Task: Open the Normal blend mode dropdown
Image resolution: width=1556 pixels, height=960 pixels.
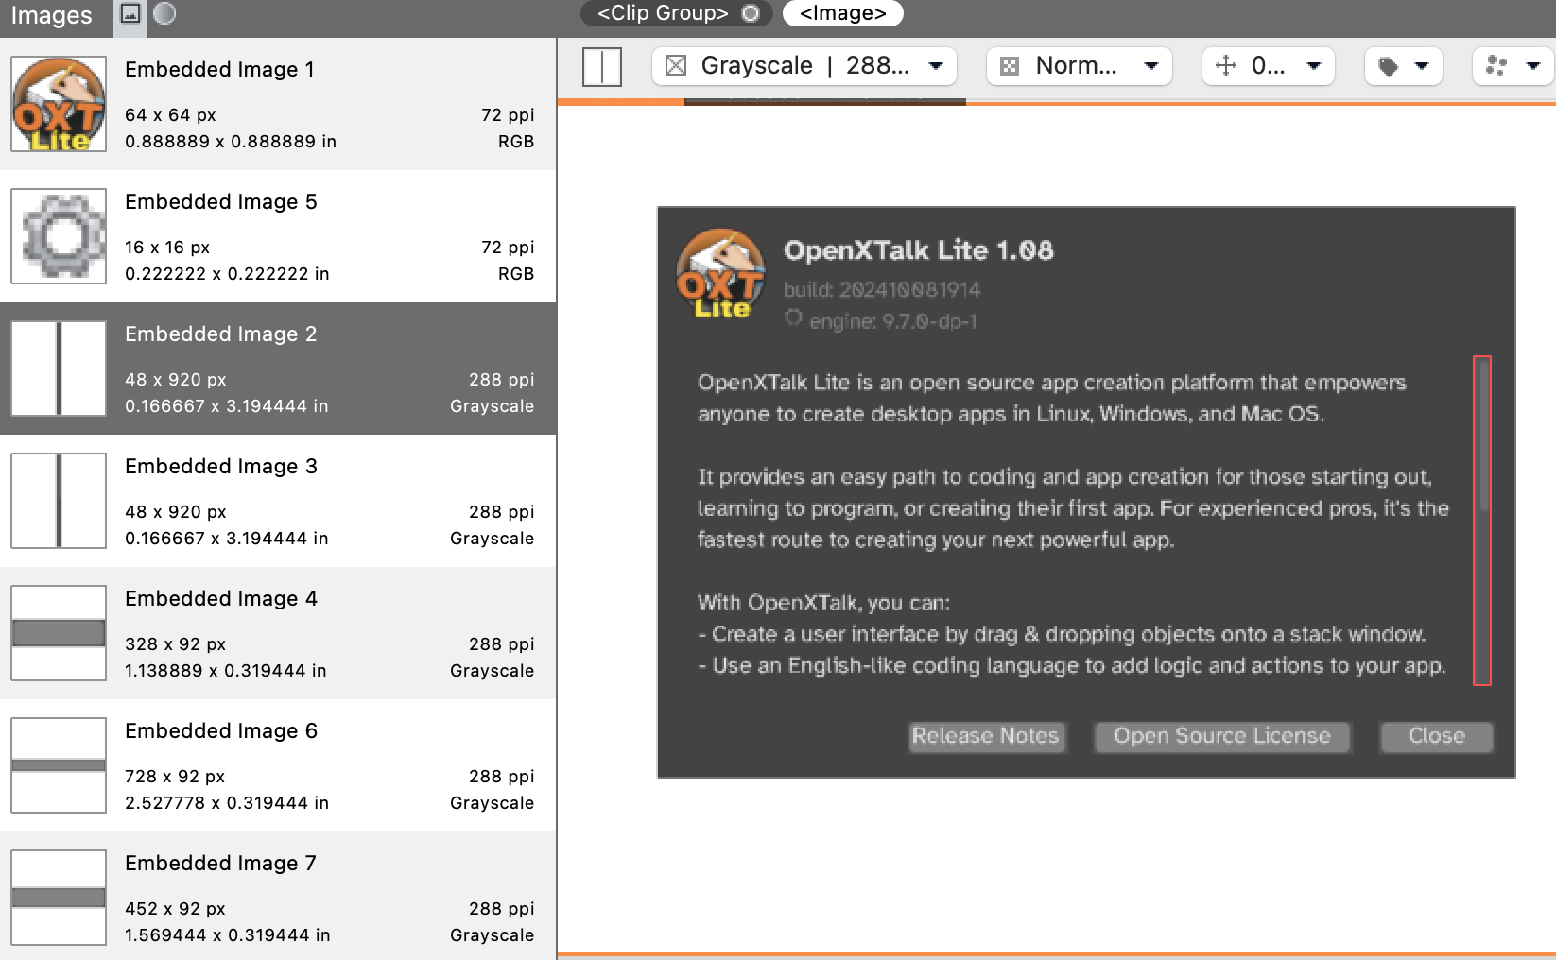Action: click(x=1080, y=66)
